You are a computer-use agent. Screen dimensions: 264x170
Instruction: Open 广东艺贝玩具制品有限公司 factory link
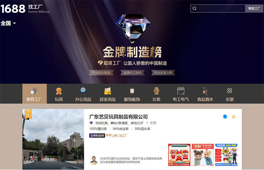[119, 117]
